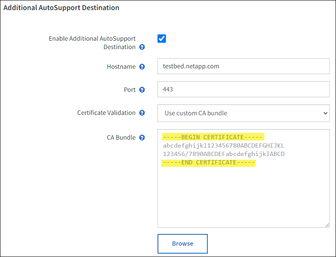The image size is (336, 257).
Task: Click help icon next to Enable Additional AutoSupport Destination
Action: click(x=142, y=47)
